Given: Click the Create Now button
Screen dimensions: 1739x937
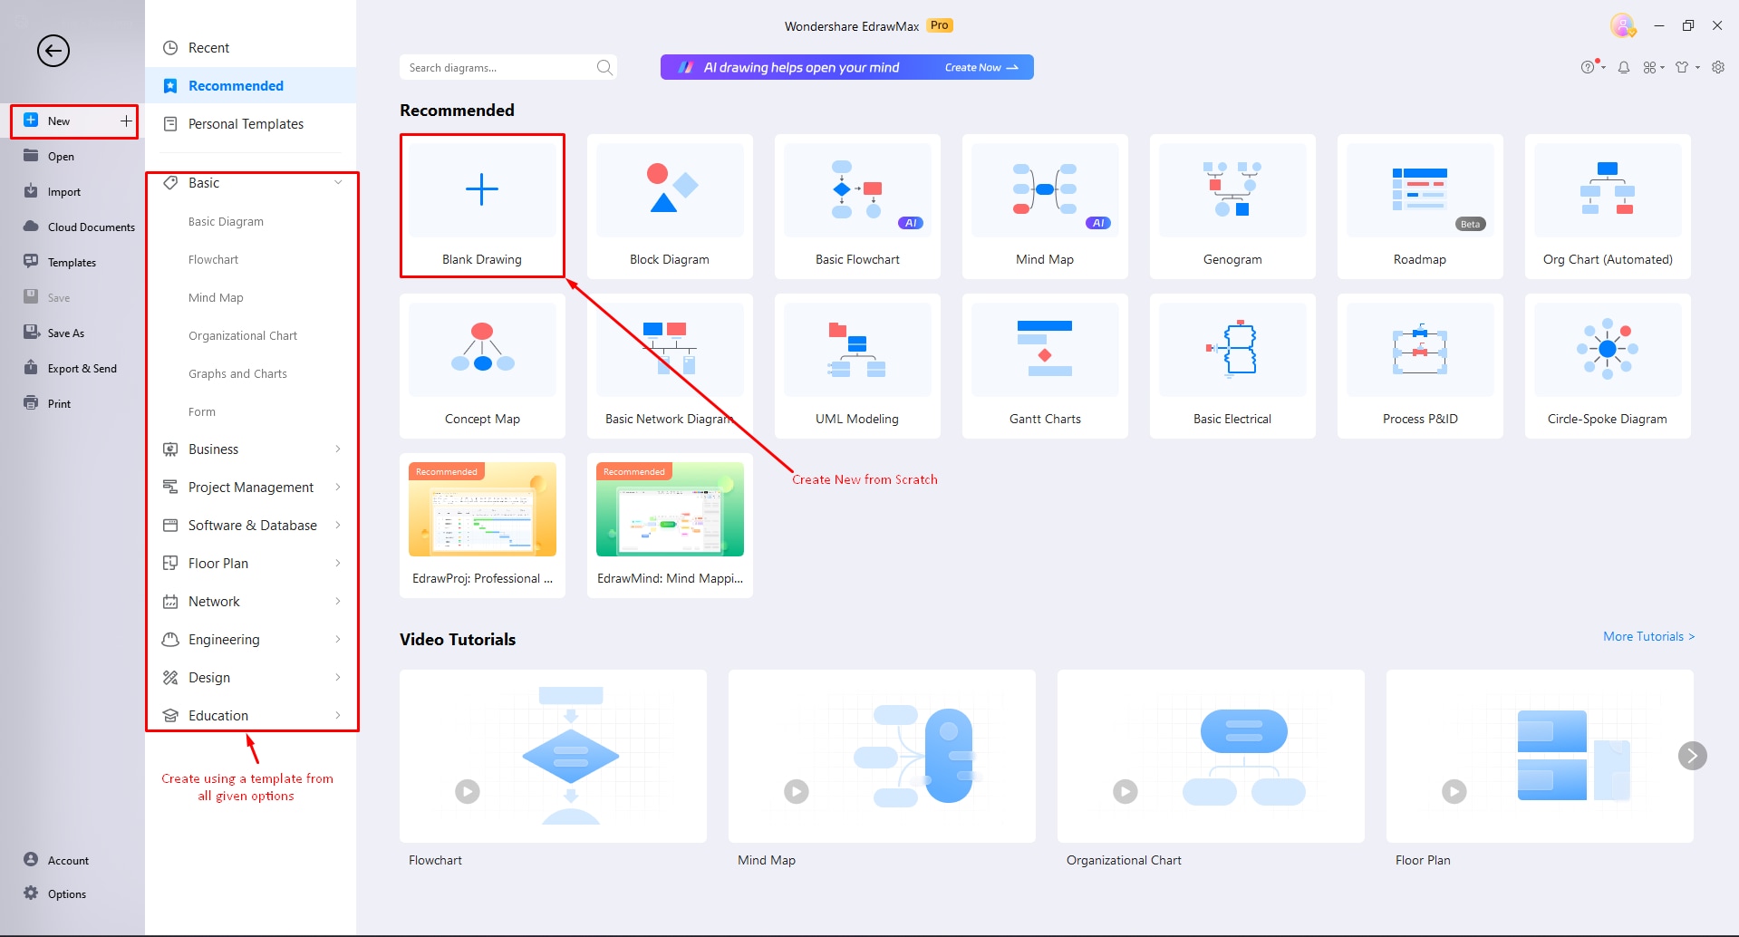Looking at the screenshot, I should click(981, 67).
